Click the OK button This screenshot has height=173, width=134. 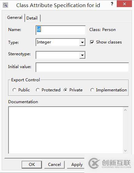(x=32, y=165)
